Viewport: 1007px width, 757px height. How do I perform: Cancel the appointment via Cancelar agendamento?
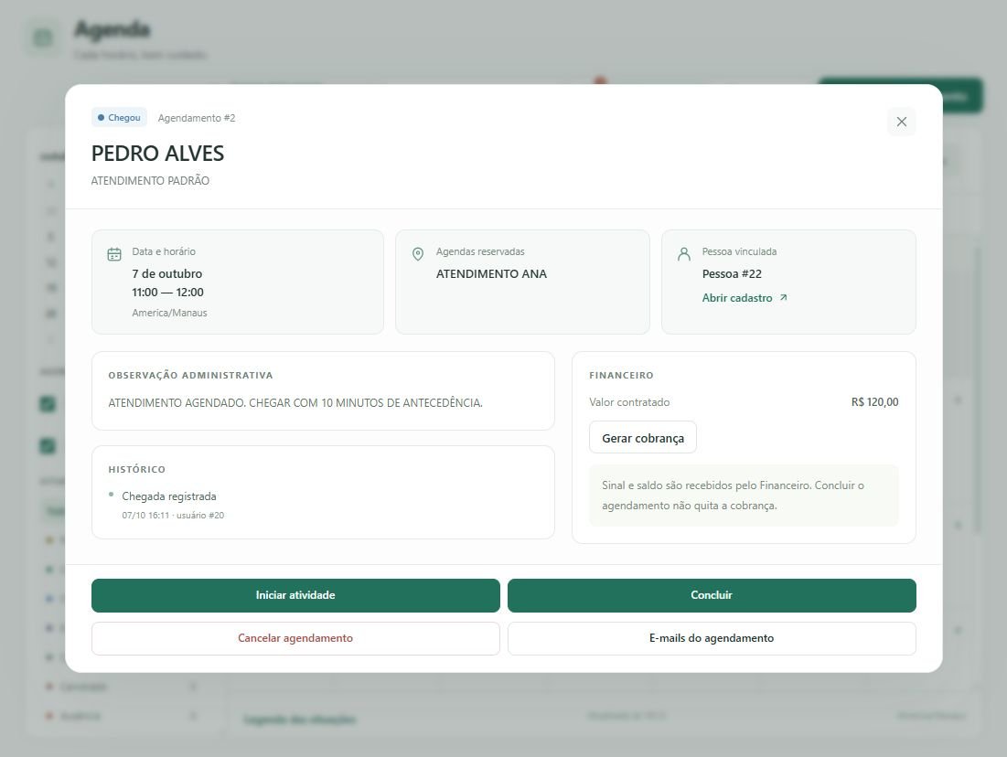(295, 638)
